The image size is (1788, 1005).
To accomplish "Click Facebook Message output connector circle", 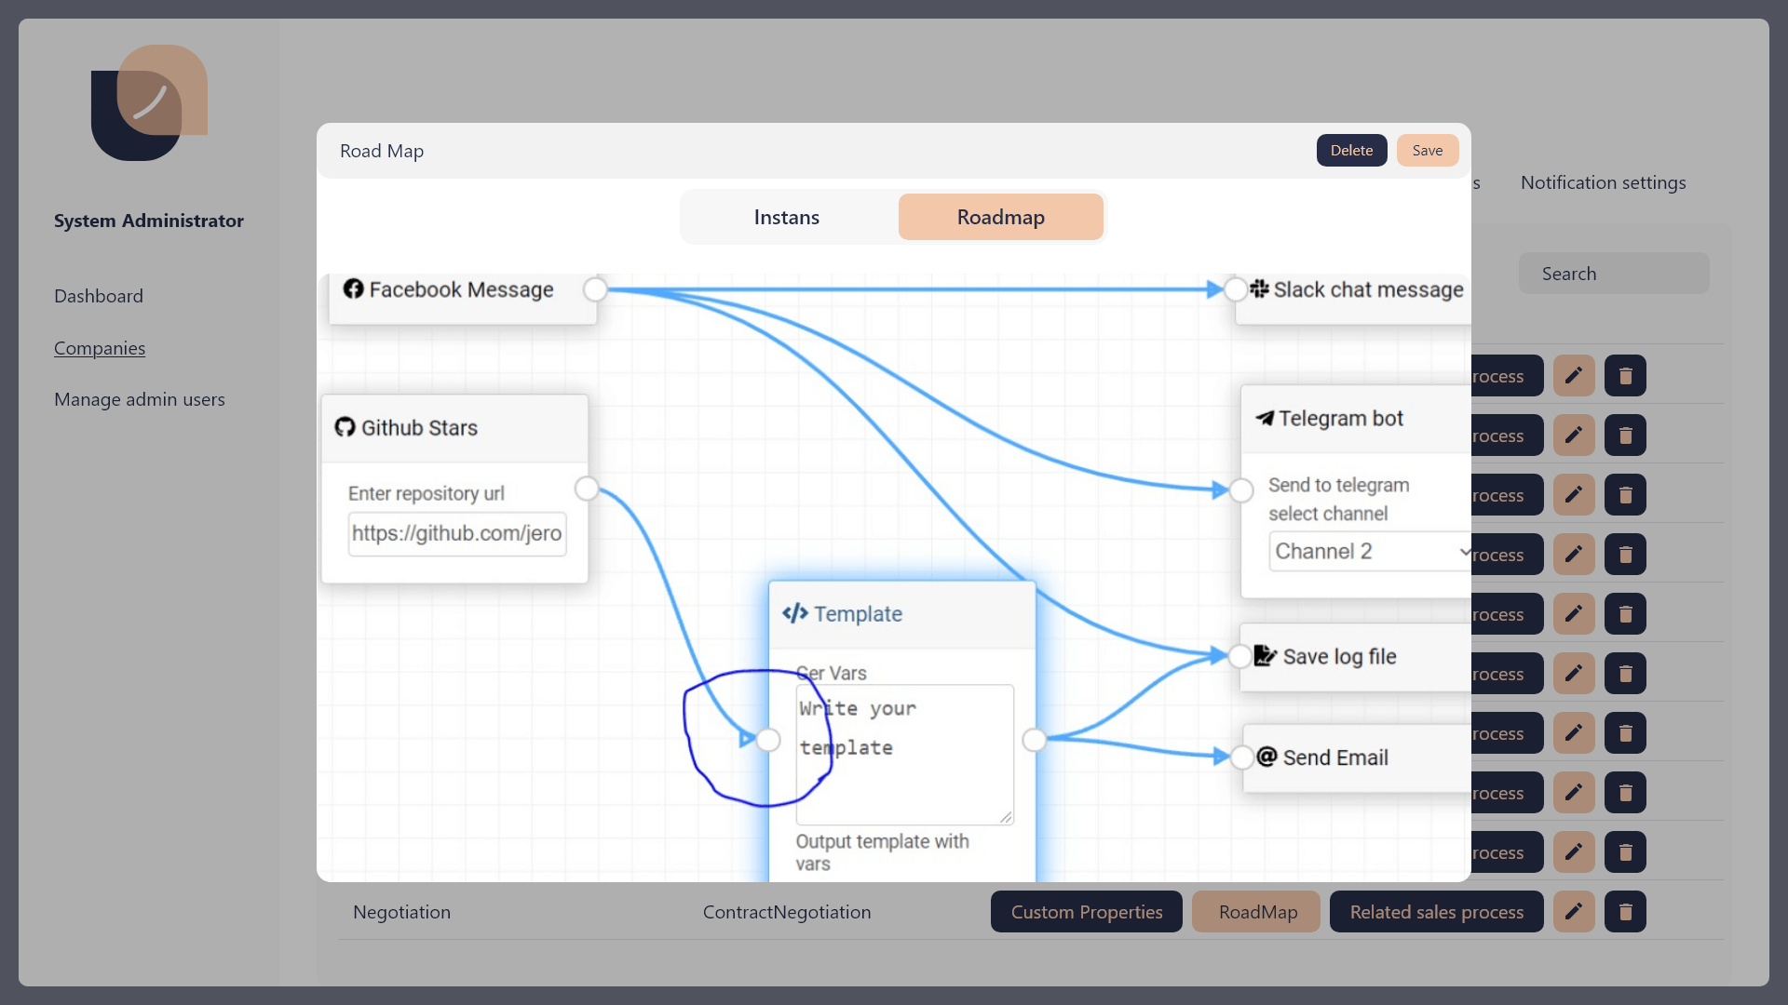I will (595, 289).
